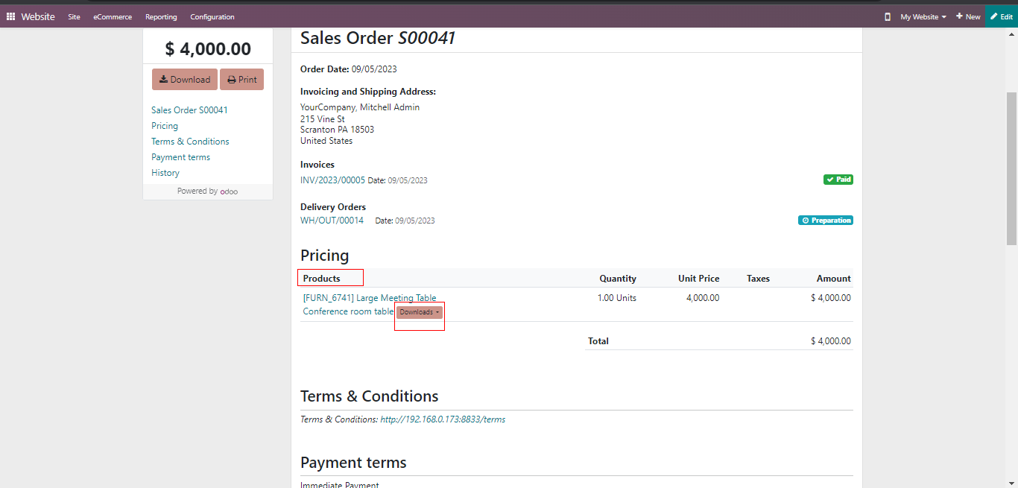
Task: Jump to History section in sidebar
Action: 165,173
